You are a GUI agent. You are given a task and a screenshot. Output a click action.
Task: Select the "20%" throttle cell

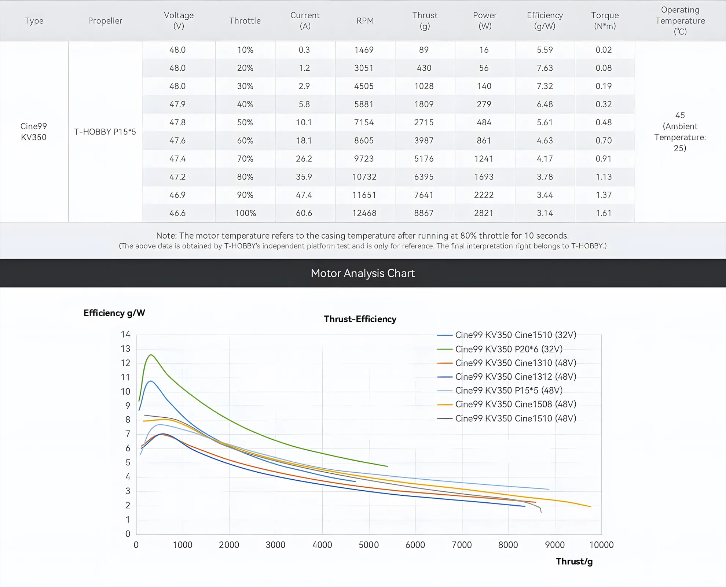[x=245, y=68]
